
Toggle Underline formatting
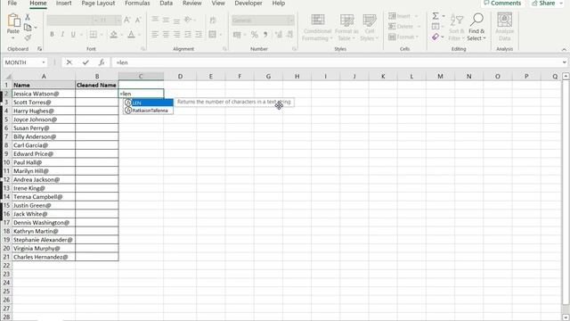click(73, 34)
